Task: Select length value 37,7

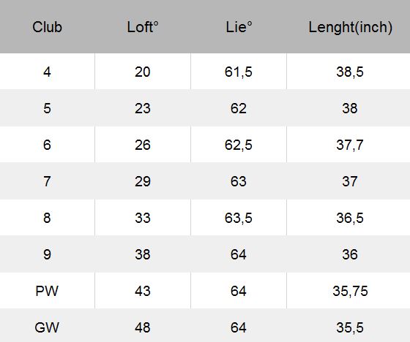Action: 350,145
